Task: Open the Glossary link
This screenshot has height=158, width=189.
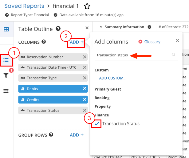Action: [x=152, y=42]
